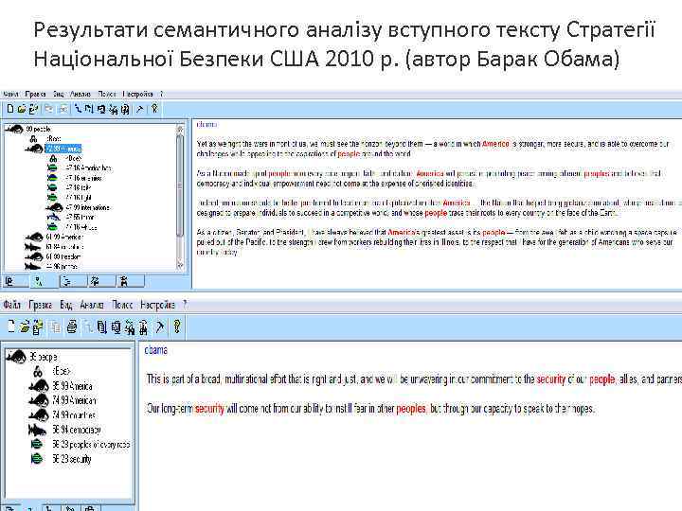Click 'obama' link in lower text pane

[155, 350]
